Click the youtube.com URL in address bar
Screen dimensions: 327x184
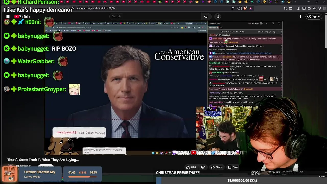[x=96, y=8]
